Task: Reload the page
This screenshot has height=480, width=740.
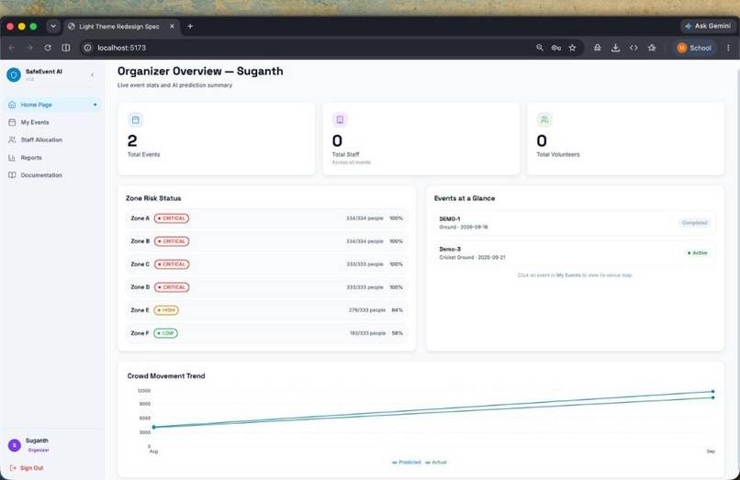Action: pos(48,48)
